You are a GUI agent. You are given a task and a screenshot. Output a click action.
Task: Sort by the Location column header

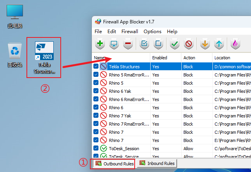coord(232,58)
